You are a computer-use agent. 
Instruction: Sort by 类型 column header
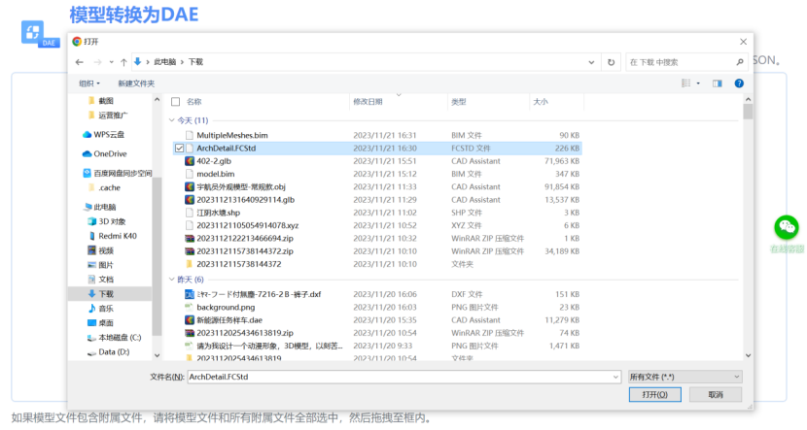click(459, 102)
